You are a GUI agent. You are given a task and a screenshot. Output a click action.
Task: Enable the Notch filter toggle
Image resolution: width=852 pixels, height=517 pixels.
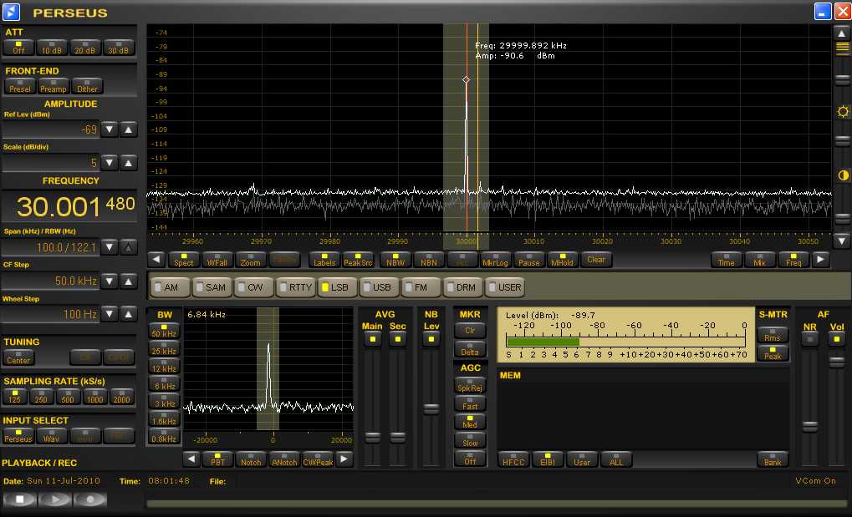pyautogui.click(x=251, y=459)
